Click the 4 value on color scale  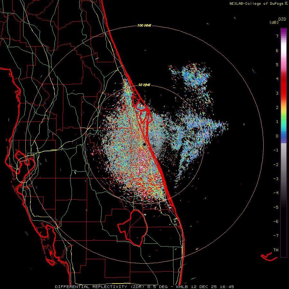point(277,79)
